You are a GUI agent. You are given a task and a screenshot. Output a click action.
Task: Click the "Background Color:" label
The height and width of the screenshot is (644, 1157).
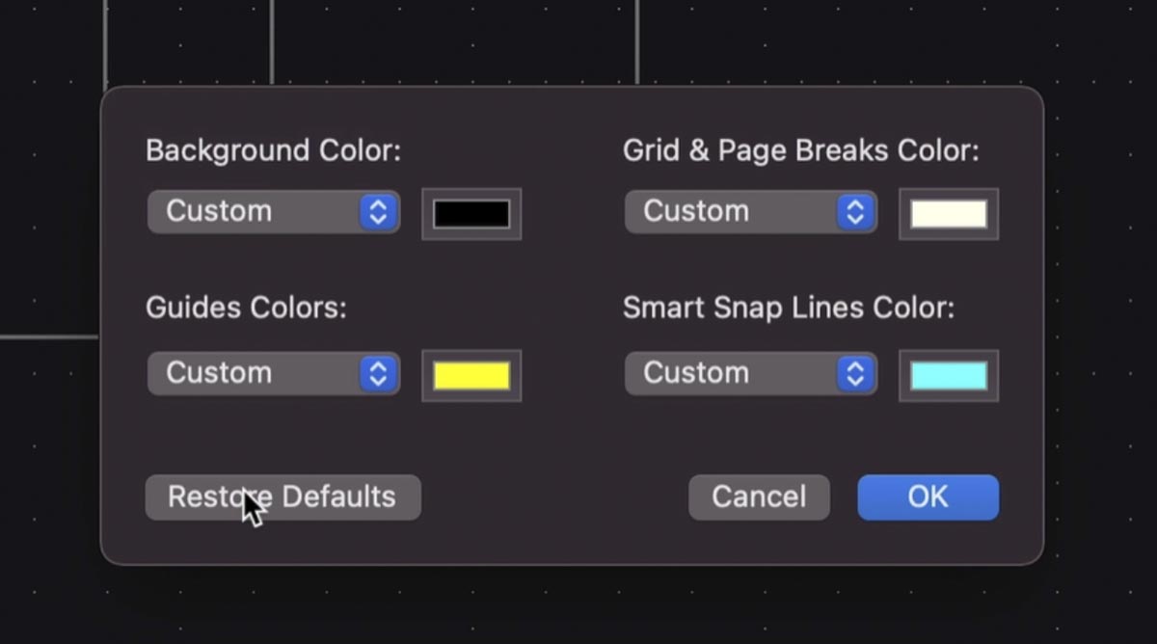click(273, 150)
